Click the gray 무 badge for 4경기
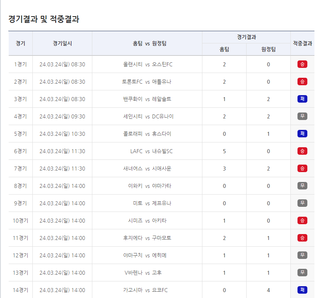The width and height of the screenshot is (318, 298). pos(302,116)
